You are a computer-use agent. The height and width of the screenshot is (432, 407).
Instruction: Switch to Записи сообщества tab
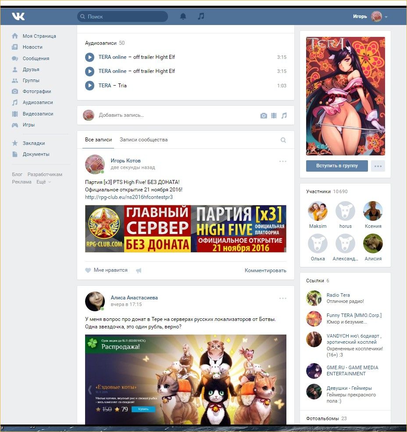pyautogui.click(x=144, y=140)
